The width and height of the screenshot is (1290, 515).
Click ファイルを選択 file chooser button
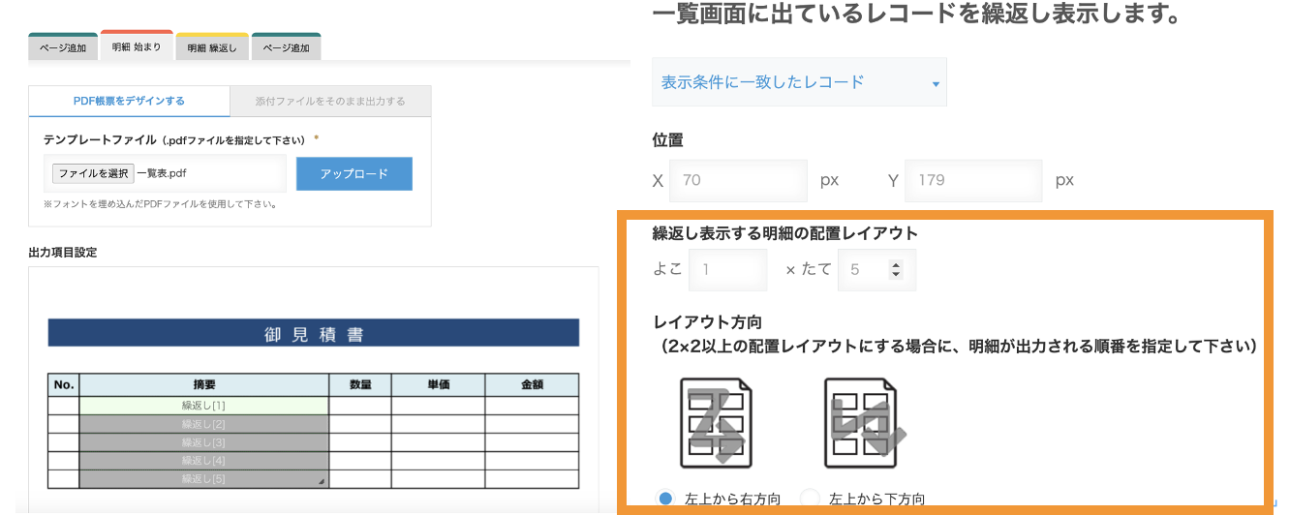point(93,173)
